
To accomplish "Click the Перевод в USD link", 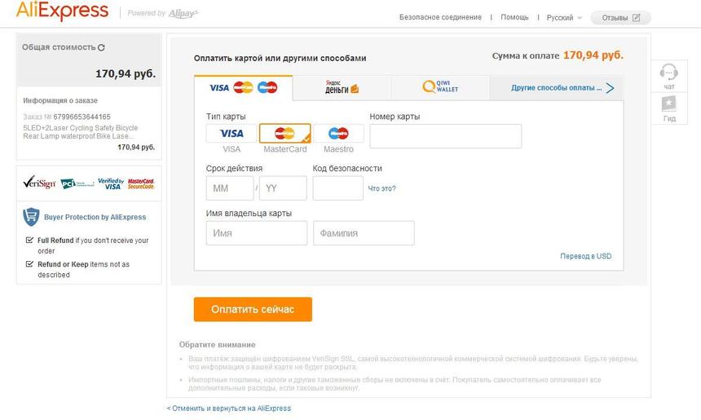I will point(585,256).
